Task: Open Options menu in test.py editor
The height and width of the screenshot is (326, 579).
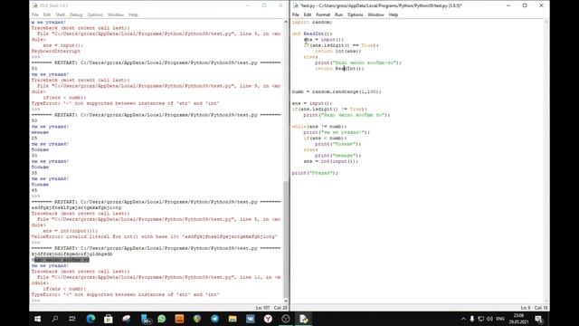Action: point(356,14)
